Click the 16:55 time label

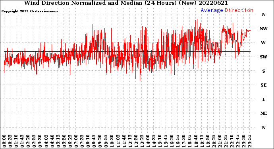pyautogui.click(x=178, y=141)
